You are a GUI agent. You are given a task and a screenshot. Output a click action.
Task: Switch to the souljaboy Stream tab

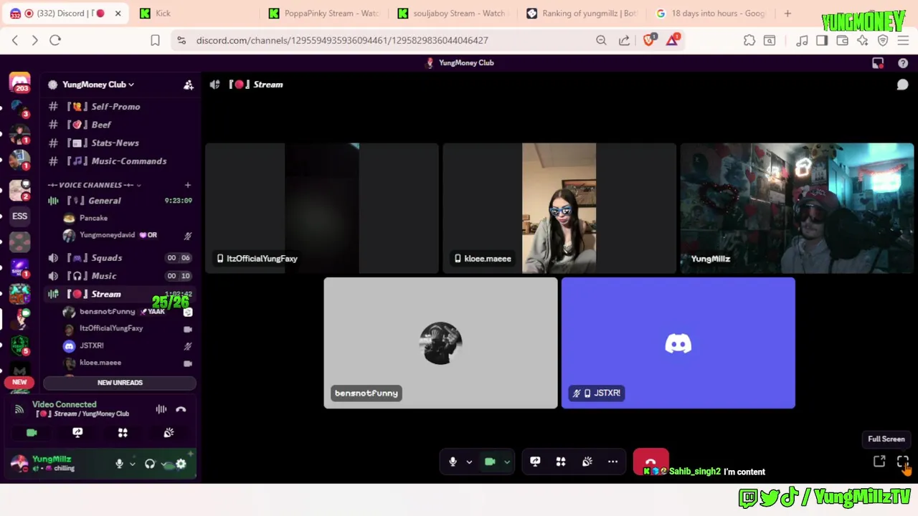453,13
